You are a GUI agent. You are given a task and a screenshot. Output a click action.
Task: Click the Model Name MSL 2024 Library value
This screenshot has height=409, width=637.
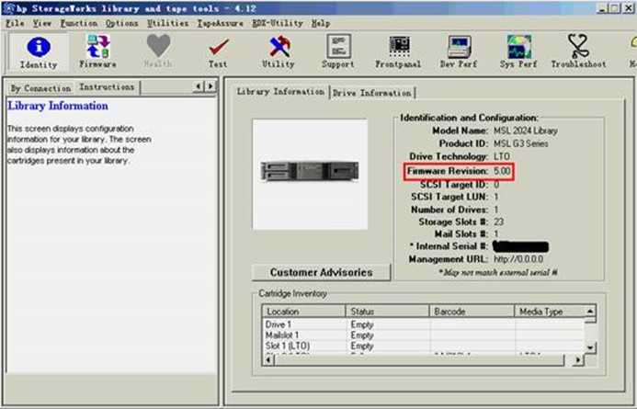point(525,131)
